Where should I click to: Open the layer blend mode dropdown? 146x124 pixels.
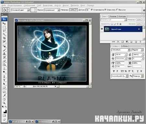click(114, 20)
